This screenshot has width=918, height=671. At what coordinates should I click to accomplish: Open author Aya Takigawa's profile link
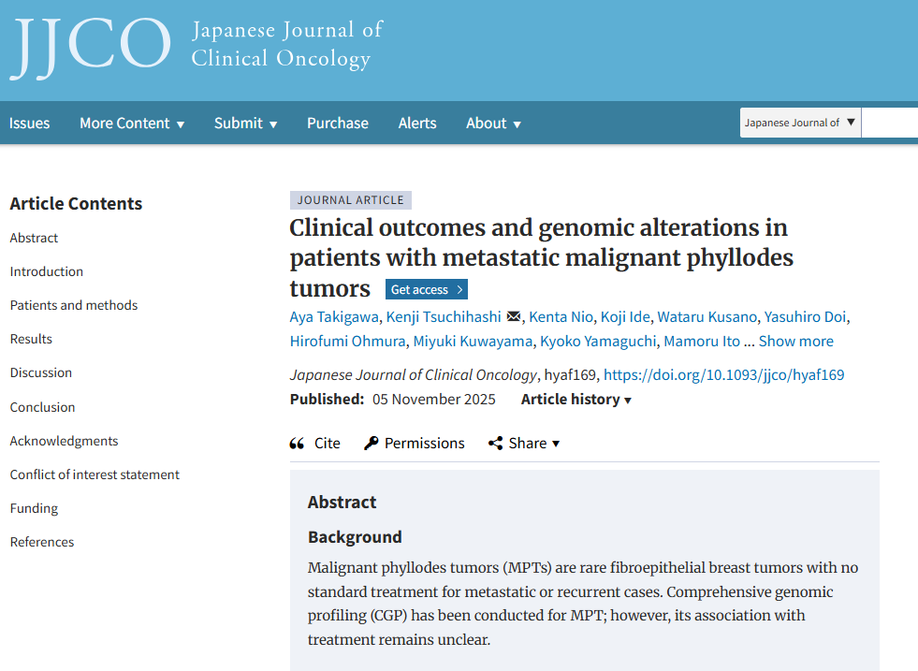[334, 316]
